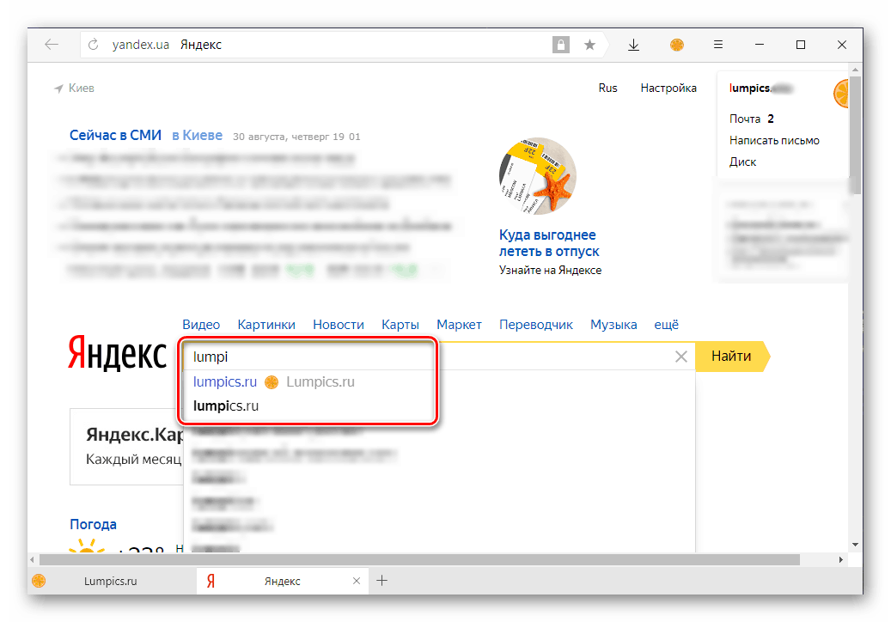Screen dimensions: 891x622
Task: Bookmark the page with the star icon
Action: click(589, 46)
